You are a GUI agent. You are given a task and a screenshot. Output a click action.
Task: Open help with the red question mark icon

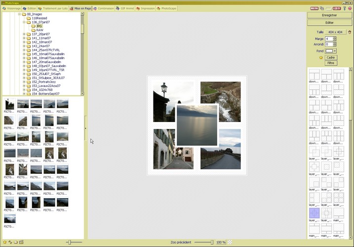pos(350,8)
